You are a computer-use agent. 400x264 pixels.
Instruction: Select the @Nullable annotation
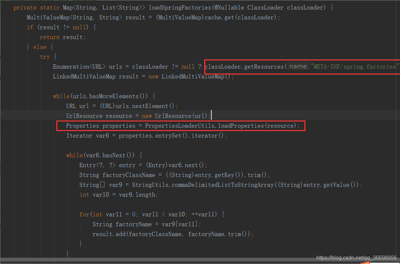click(x=229, y=8)
